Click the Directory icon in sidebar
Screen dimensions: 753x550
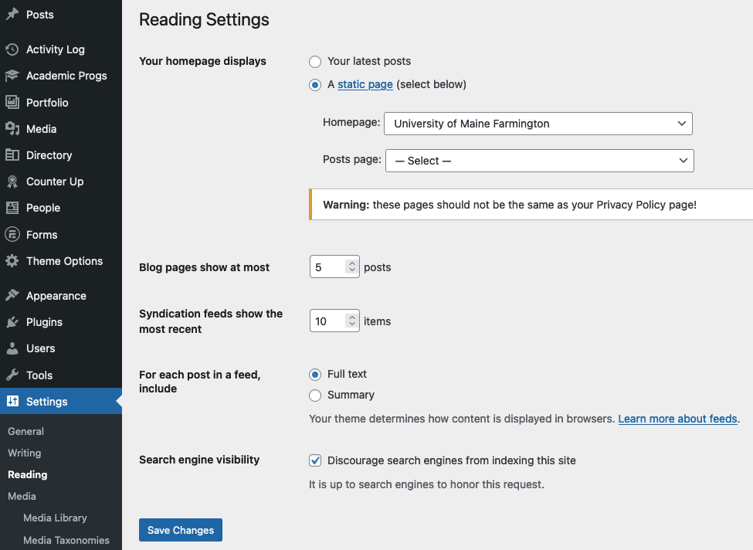[x=12, y=154]
